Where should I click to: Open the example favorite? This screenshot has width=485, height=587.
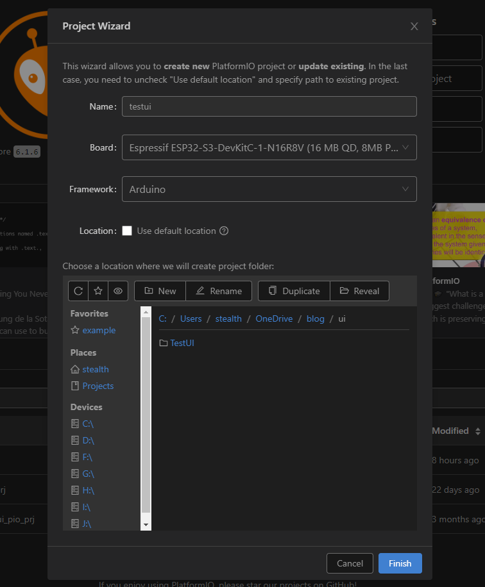point(99,330)
